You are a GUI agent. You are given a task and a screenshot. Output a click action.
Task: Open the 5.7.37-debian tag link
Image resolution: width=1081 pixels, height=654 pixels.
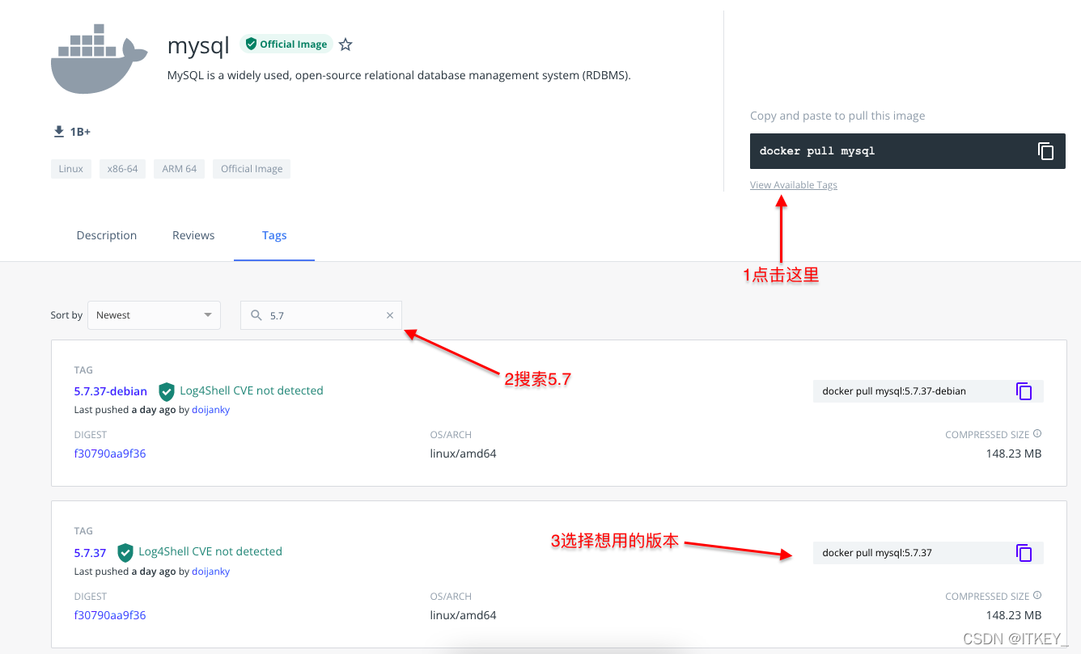[111, 391]
